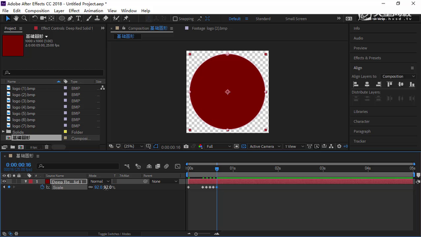The width and height of the screenshot is (421, 237).
Task: Take a snapshot with the camera icon
Action: [186, 147]
